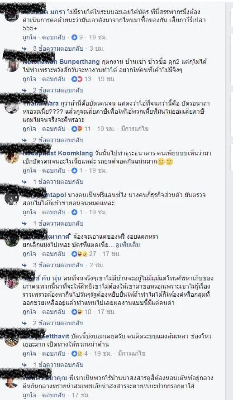Viewport: 233px width, 400px height.
Task: Click the profile avatar of Koomklang commenter
Action: (12, 156)
